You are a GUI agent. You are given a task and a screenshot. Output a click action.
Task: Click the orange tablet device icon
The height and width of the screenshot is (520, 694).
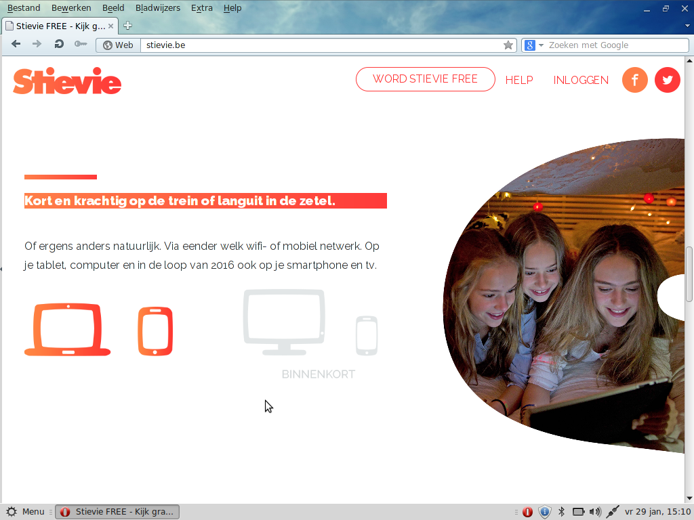pyautogui.click(x=155, y=331)
